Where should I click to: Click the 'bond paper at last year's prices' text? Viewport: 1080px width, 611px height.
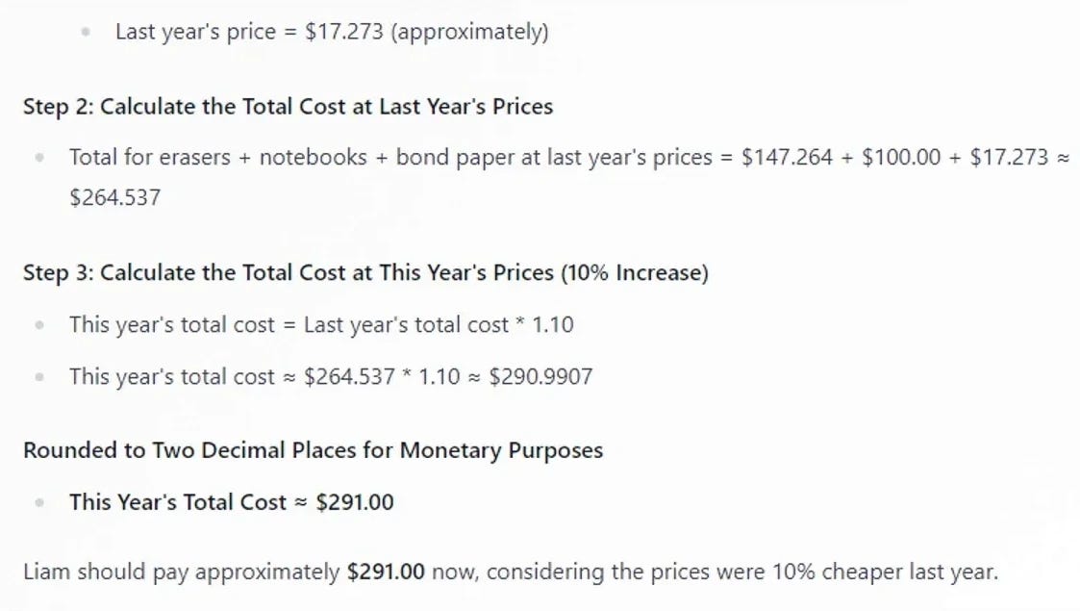pyautogui.click(x=554, y=157)
